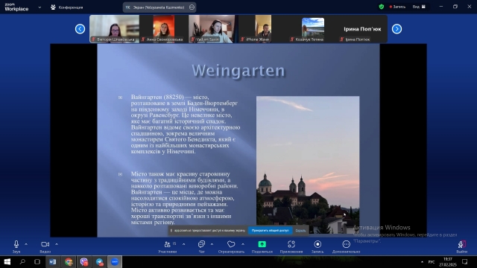The height and width of the screenshot is (268, 477).
Task: Click the red Запись recording indicator
Action: coord(397,7)
